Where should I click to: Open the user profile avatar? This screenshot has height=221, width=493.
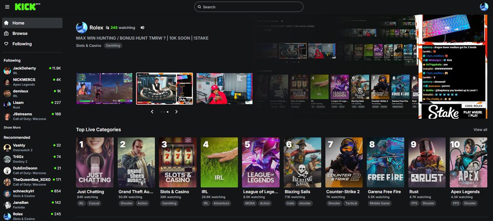tap(484, 7)
